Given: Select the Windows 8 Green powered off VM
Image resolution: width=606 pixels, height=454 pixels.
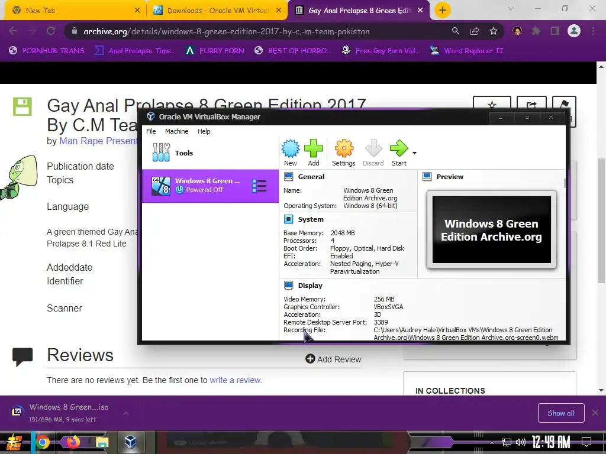Looking at the screenshot, I should pos(210,186).
